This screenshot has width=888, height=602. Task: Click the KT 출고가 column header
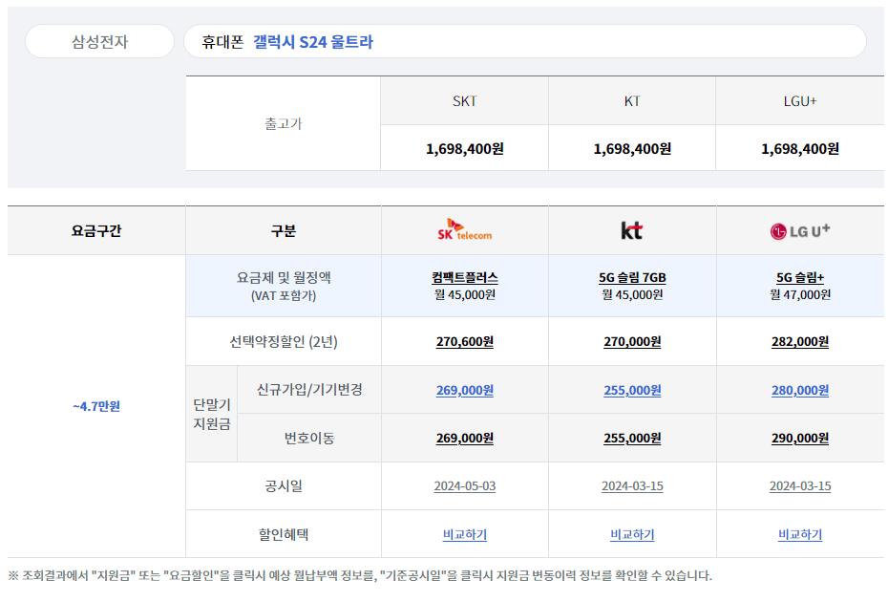pyautogui.click(x=632, y=101)
